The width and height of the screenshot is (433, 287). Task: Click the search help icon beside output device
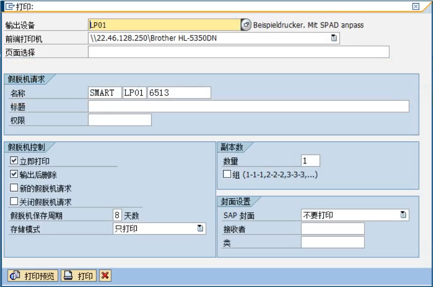[246, 25]
